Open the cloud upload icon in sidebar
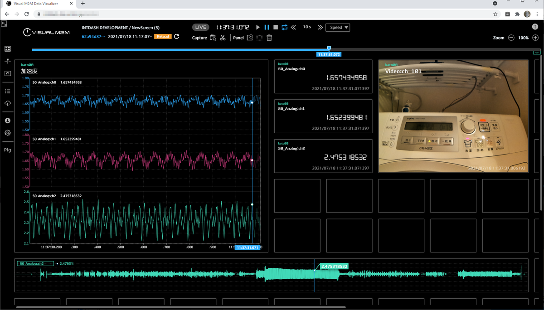Viewport: 544px width, 310px height. (x=8, y=103)
